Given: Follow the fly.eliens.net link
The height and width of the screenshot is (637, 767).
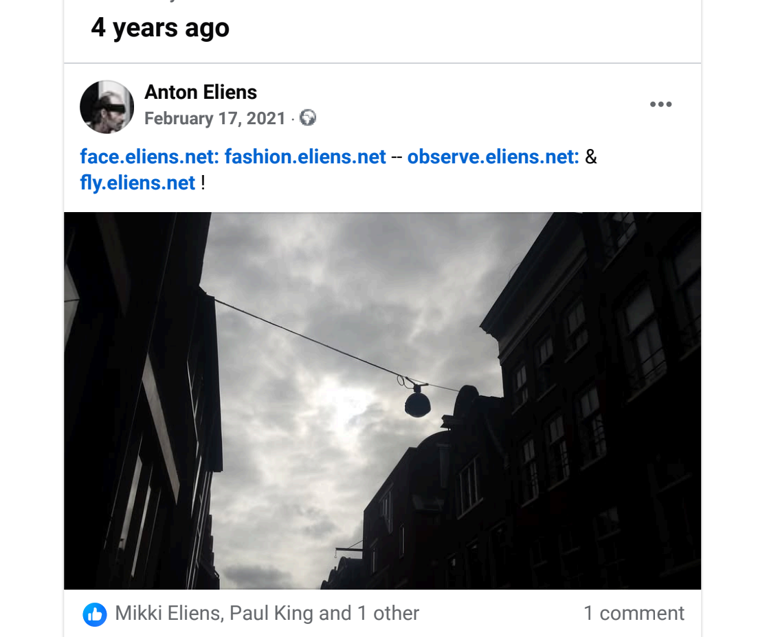Looking at the screenshot, I should 137,183.
